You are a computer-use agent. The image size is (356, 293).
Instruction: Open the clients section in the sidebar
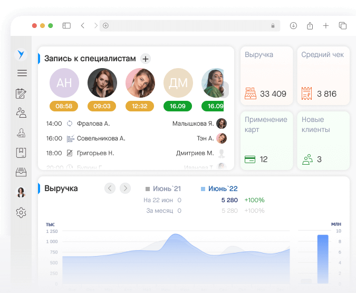21,112
